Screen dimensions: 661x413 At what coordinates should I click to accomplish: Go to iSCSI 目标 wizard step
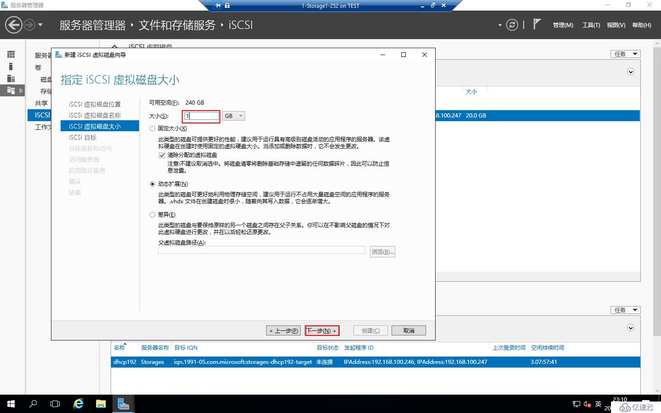tap(83, 137)
